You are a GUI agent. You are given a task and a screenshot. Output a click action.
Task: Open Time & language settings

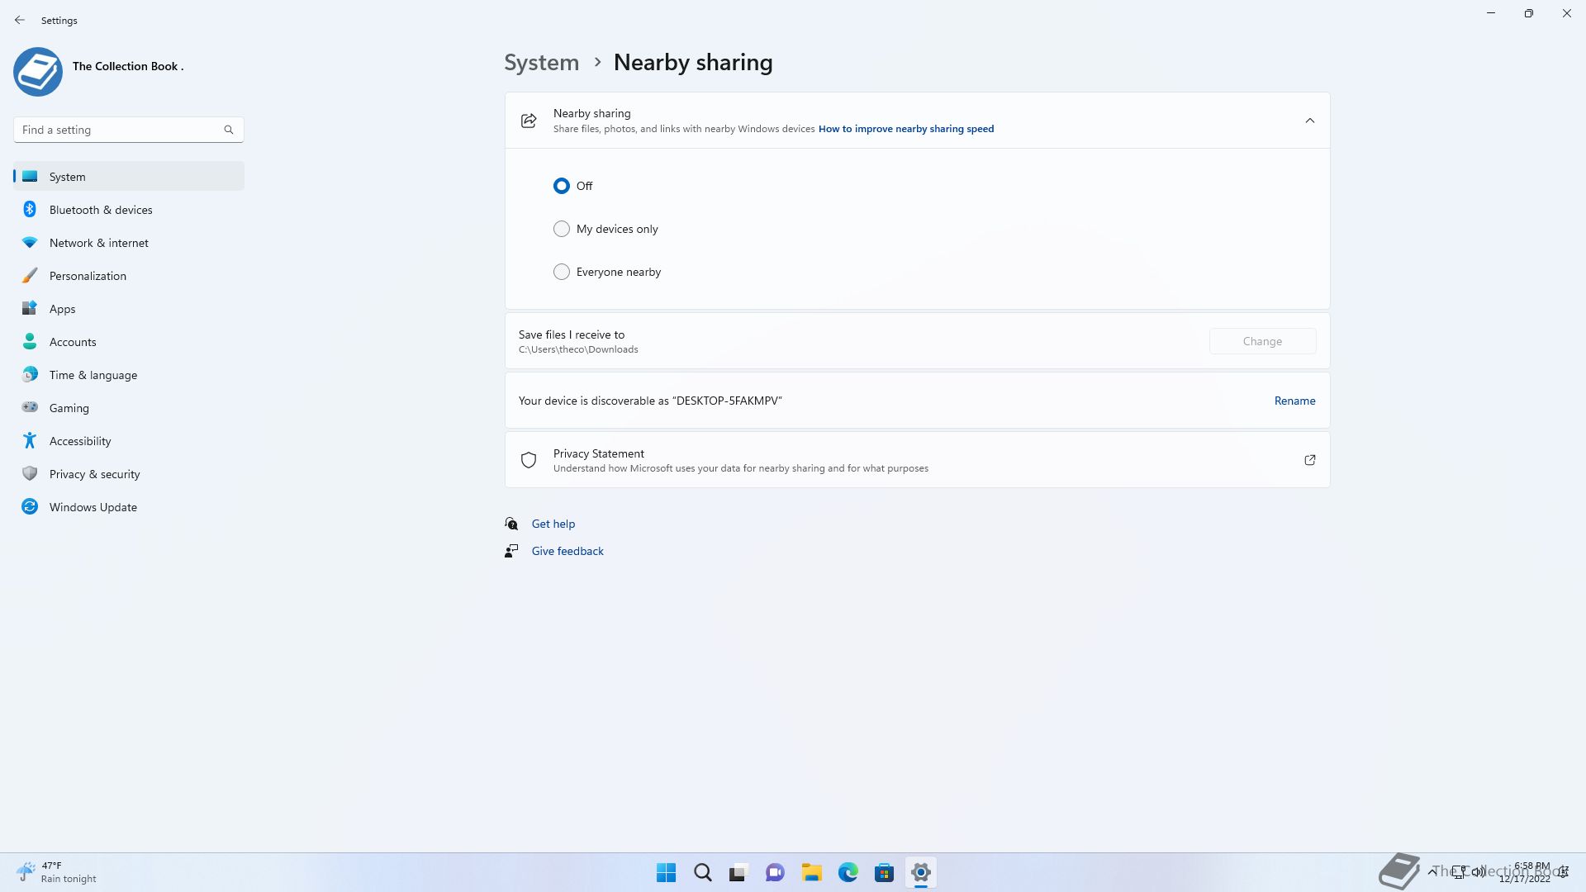pyautogui.click(x=129, y=375)
